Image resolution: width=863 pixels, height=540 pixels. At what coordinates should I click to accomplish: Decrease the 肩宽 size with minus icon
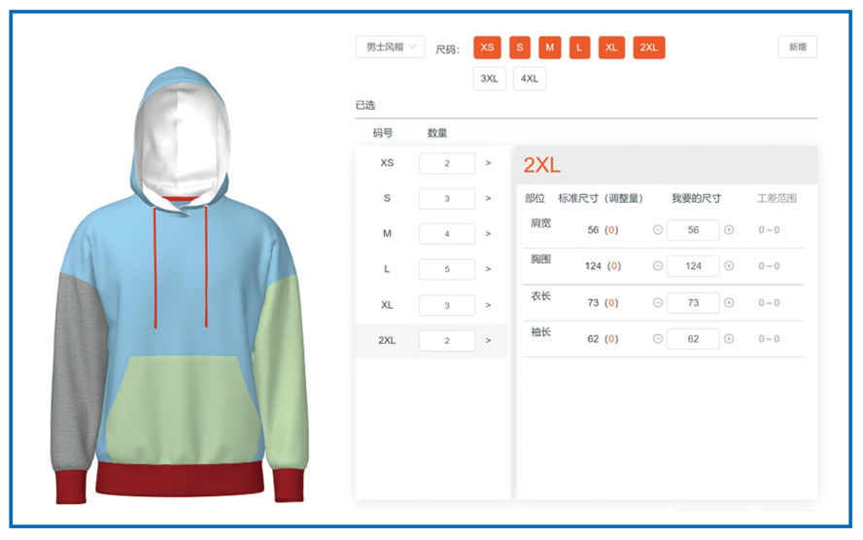(658, 230)
